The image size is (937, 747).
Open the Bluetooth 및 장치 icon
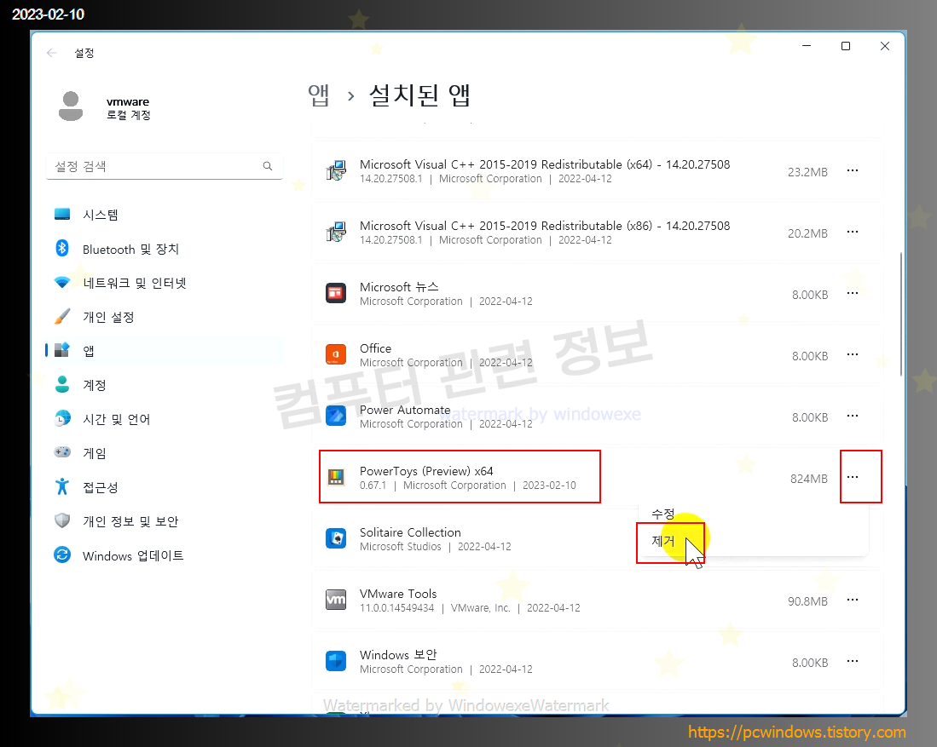(62, 249)
